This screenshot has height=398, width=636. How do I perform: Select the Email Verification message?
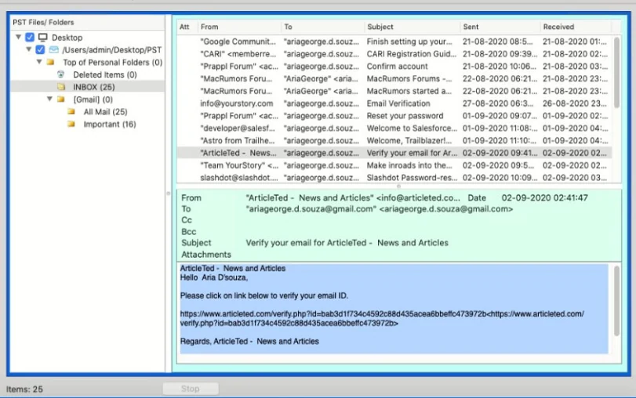[394, 103]
